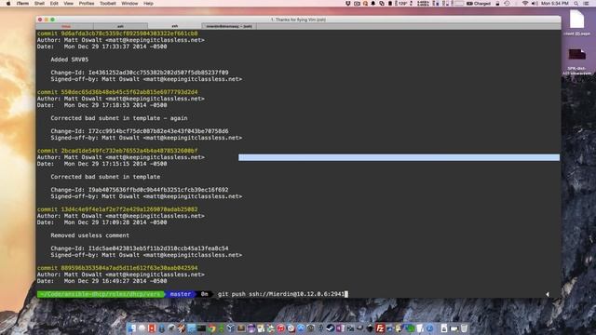This screenshot has height=335, width=596.
Task: Click the green path segment in prompt
Action: click(x=101, y=294)
